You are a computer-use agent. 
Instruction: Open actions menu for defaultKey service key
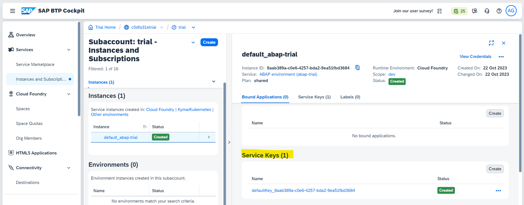(x=498, y=191)
